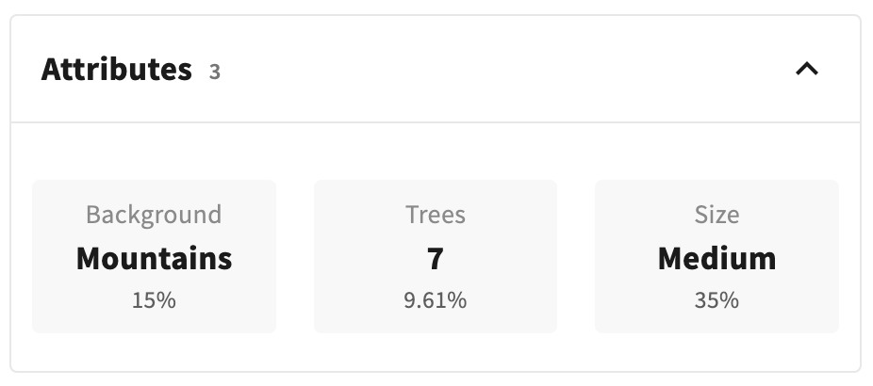Viewport: 873px width, 386px height.
Task: Click the Medium attribute value
Action: (x=717, y=258)
